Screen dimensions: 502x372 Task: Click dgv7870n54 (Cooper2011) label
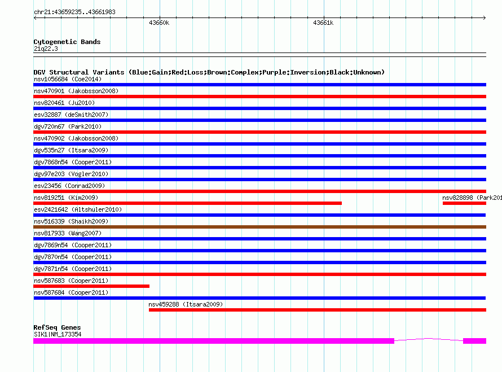(x=73, y=257)
